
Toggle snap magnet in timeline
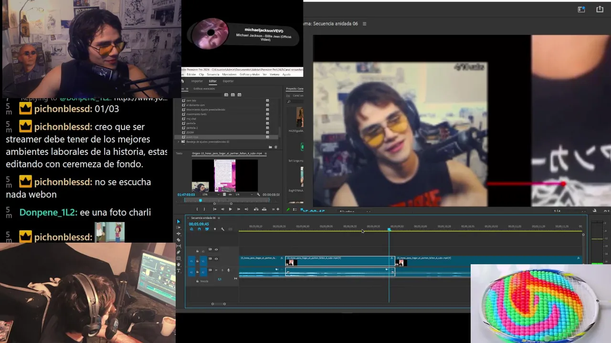click(199, 229)
